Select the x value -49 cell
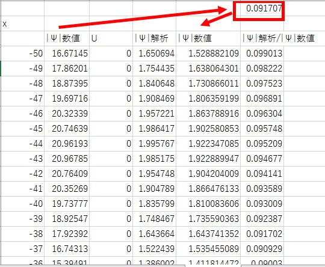Viewport: 325px width, 267px height. (x=23, y=69)
